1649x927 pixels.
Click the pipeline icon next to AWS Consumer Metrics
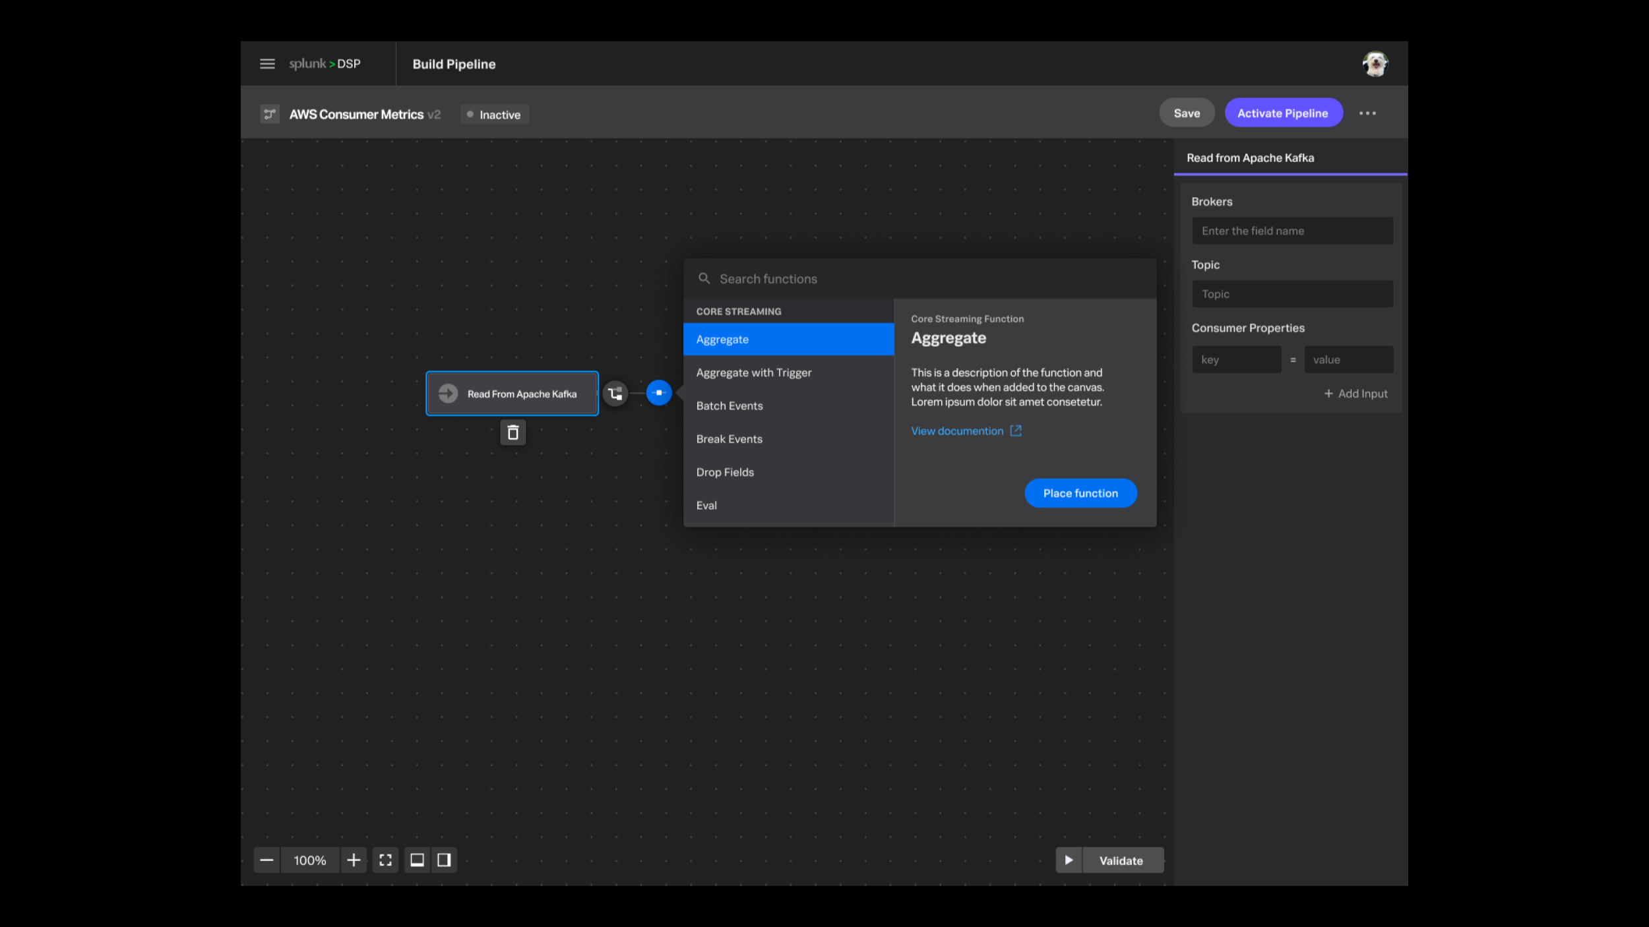click(x=269, y=114)
